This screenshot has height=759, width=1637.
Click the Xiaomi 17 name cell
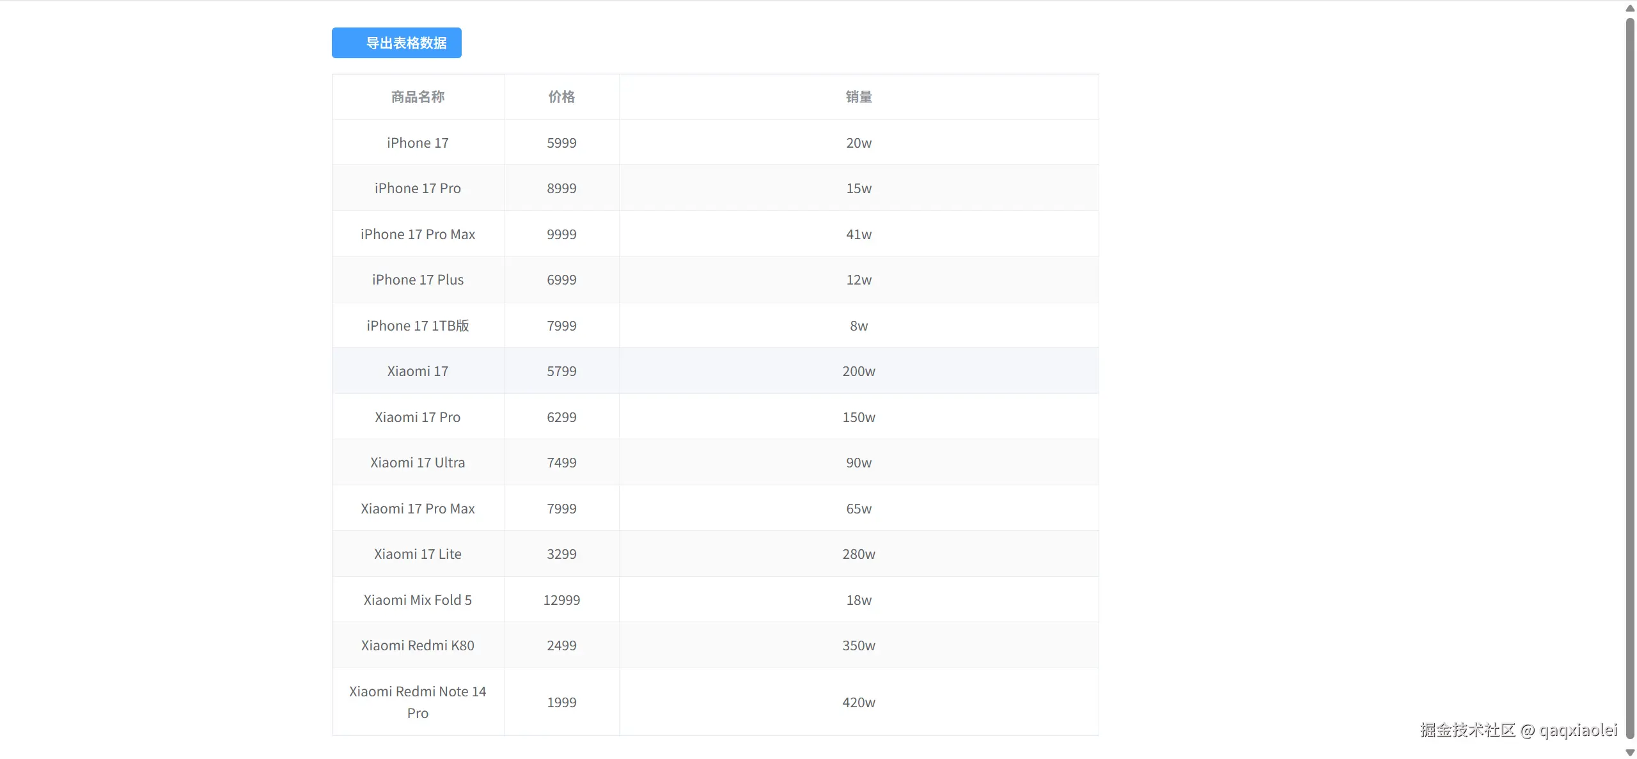point(418,371)
